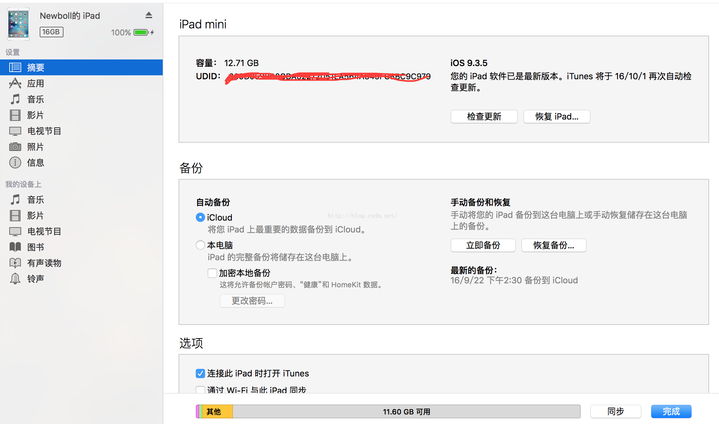Viewport: 719px width, 424px height.
Task: Show 有声读物 audiobooks on my device
Action: click(x=81, y=263)
